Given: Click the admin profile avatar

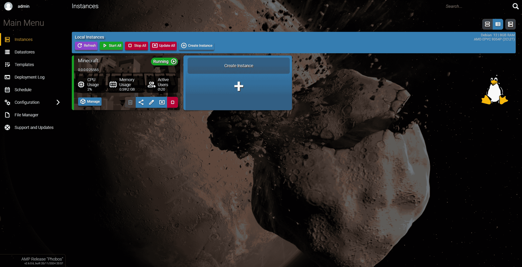Looking at the screenshot, I should tap(8, 6).
